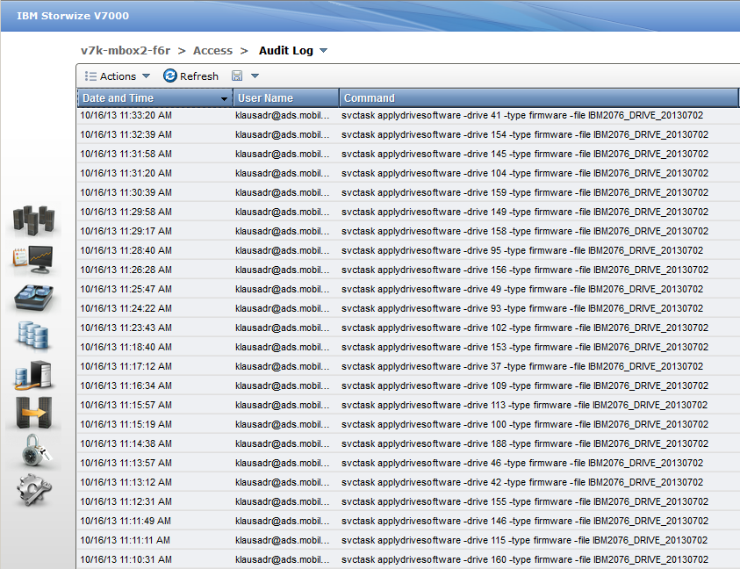Open the Volumes sidebar icon

(34, 335)
